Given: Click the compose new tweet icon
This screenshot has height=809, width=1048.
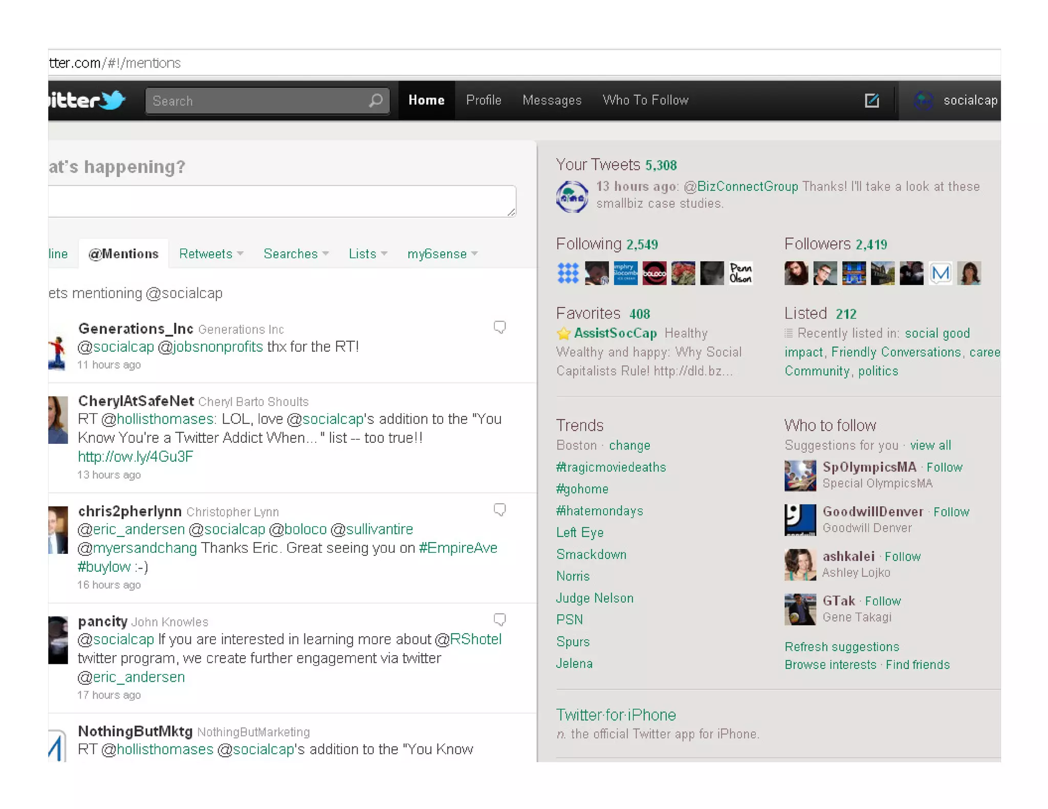Looking at the screenshot, I should click(x=871, y=100).
